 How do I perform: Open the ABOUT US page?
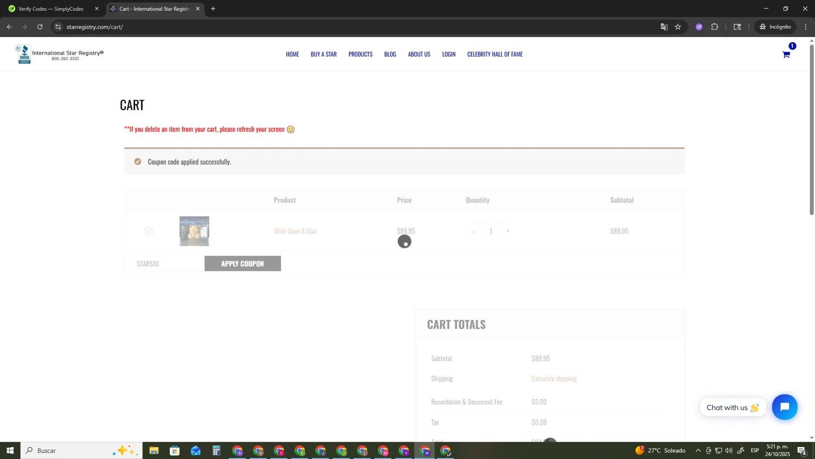tap(419, 54)
